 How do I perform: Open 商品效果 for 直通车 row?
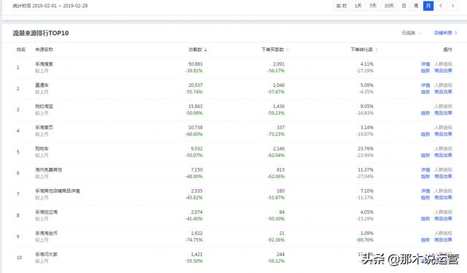(x=443, y=92)
